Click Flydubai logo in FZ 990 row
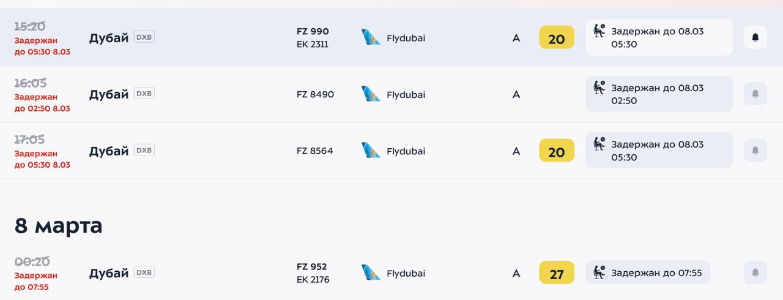This screenshot has width=783, height=300. pos(371,37)
